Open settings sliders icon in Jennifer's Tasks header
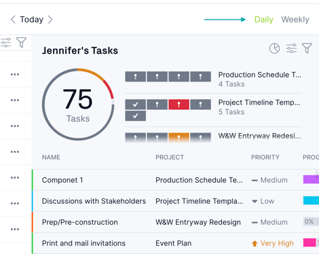The height and width of the screenshot is (254, 319). 291,48
